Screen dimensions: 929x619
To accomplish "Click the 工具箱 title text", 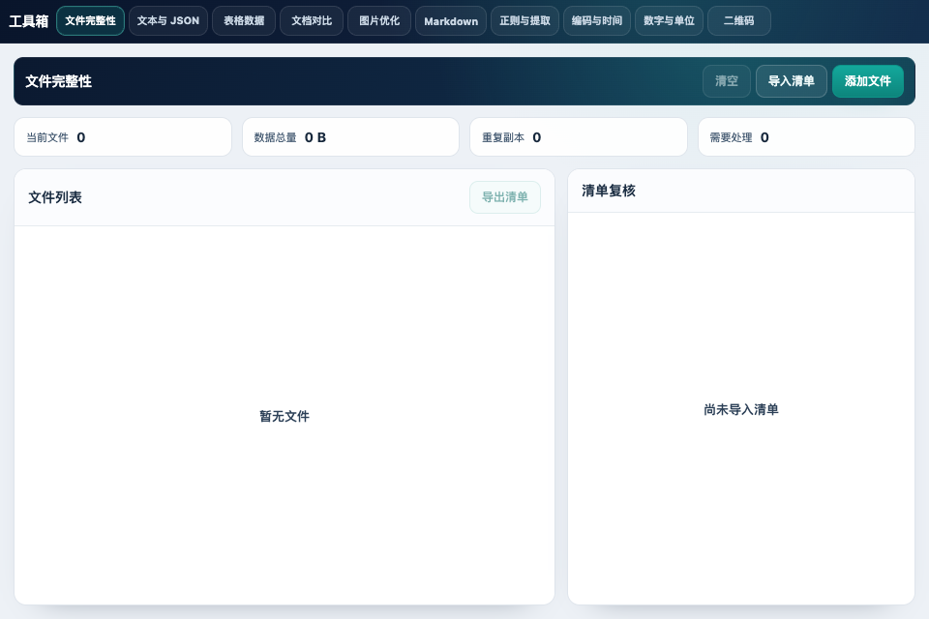I will pyautogui.click(x=28, y=21).
